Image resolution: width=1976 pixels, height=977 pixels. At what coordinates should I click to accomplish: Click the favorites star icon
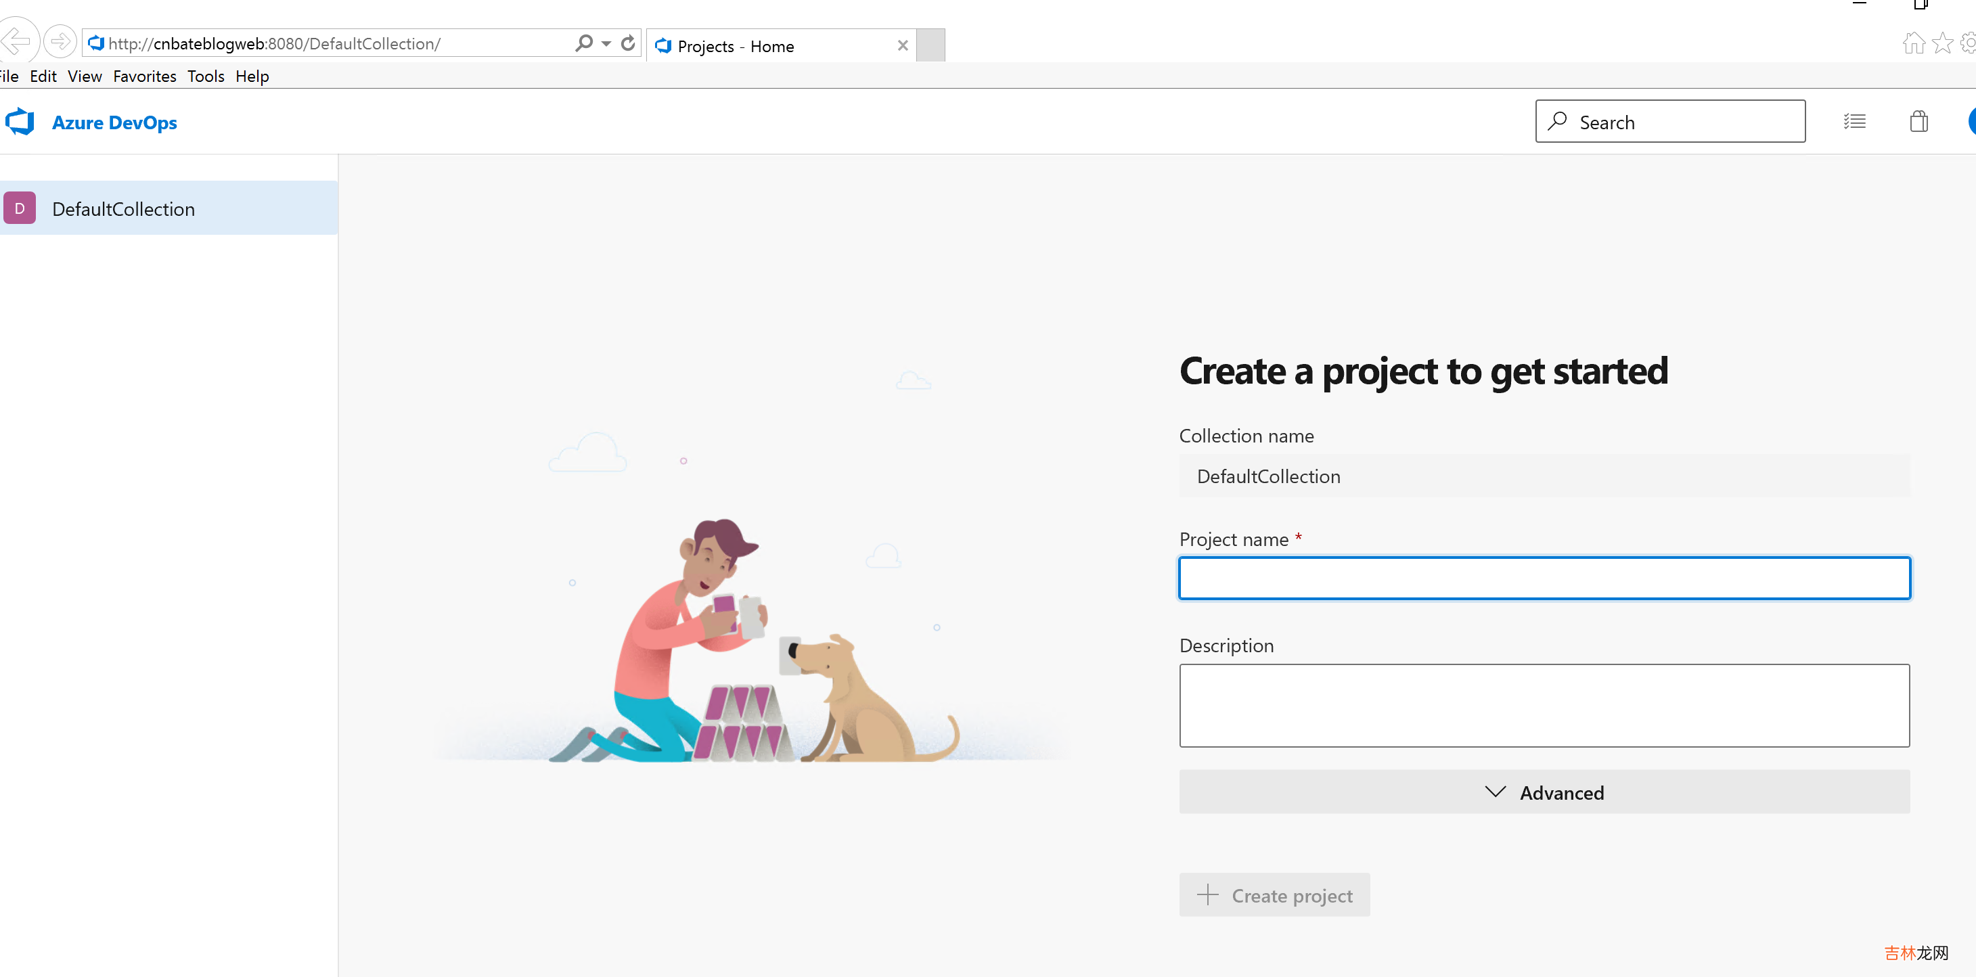tap(1942, 43)
